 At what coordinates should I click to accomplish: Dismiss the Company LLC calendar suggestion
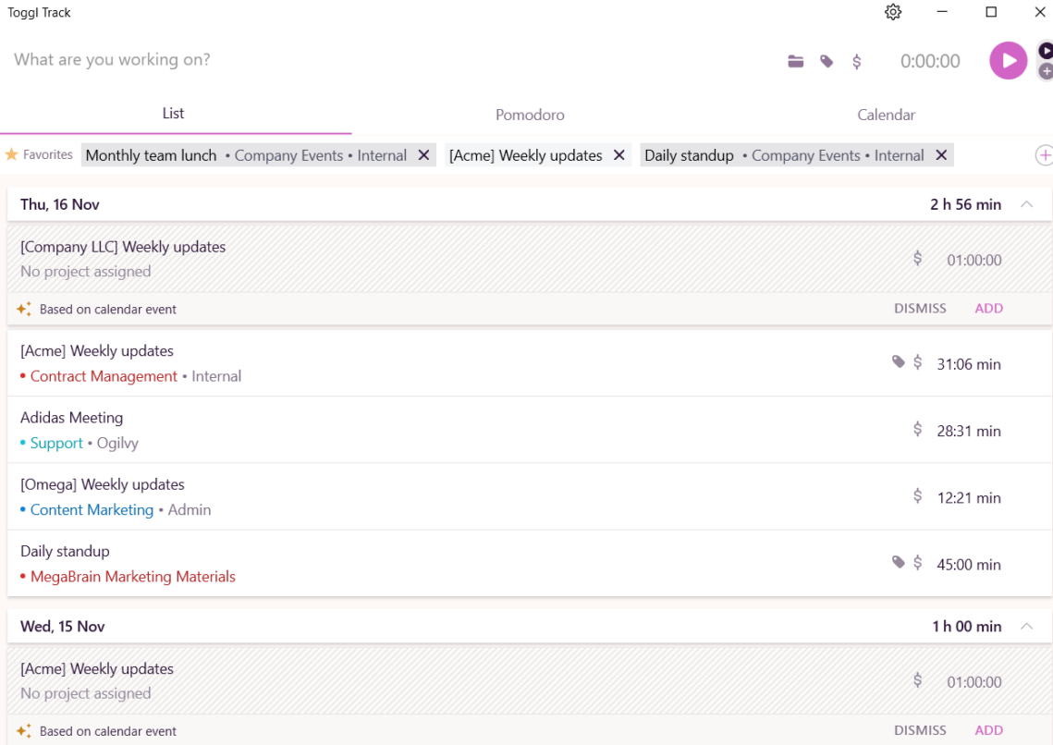920,308
